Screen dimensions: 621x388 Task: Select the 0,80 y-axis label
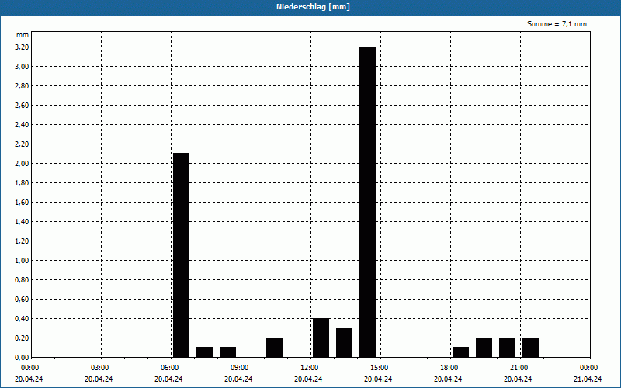(23, 280)
